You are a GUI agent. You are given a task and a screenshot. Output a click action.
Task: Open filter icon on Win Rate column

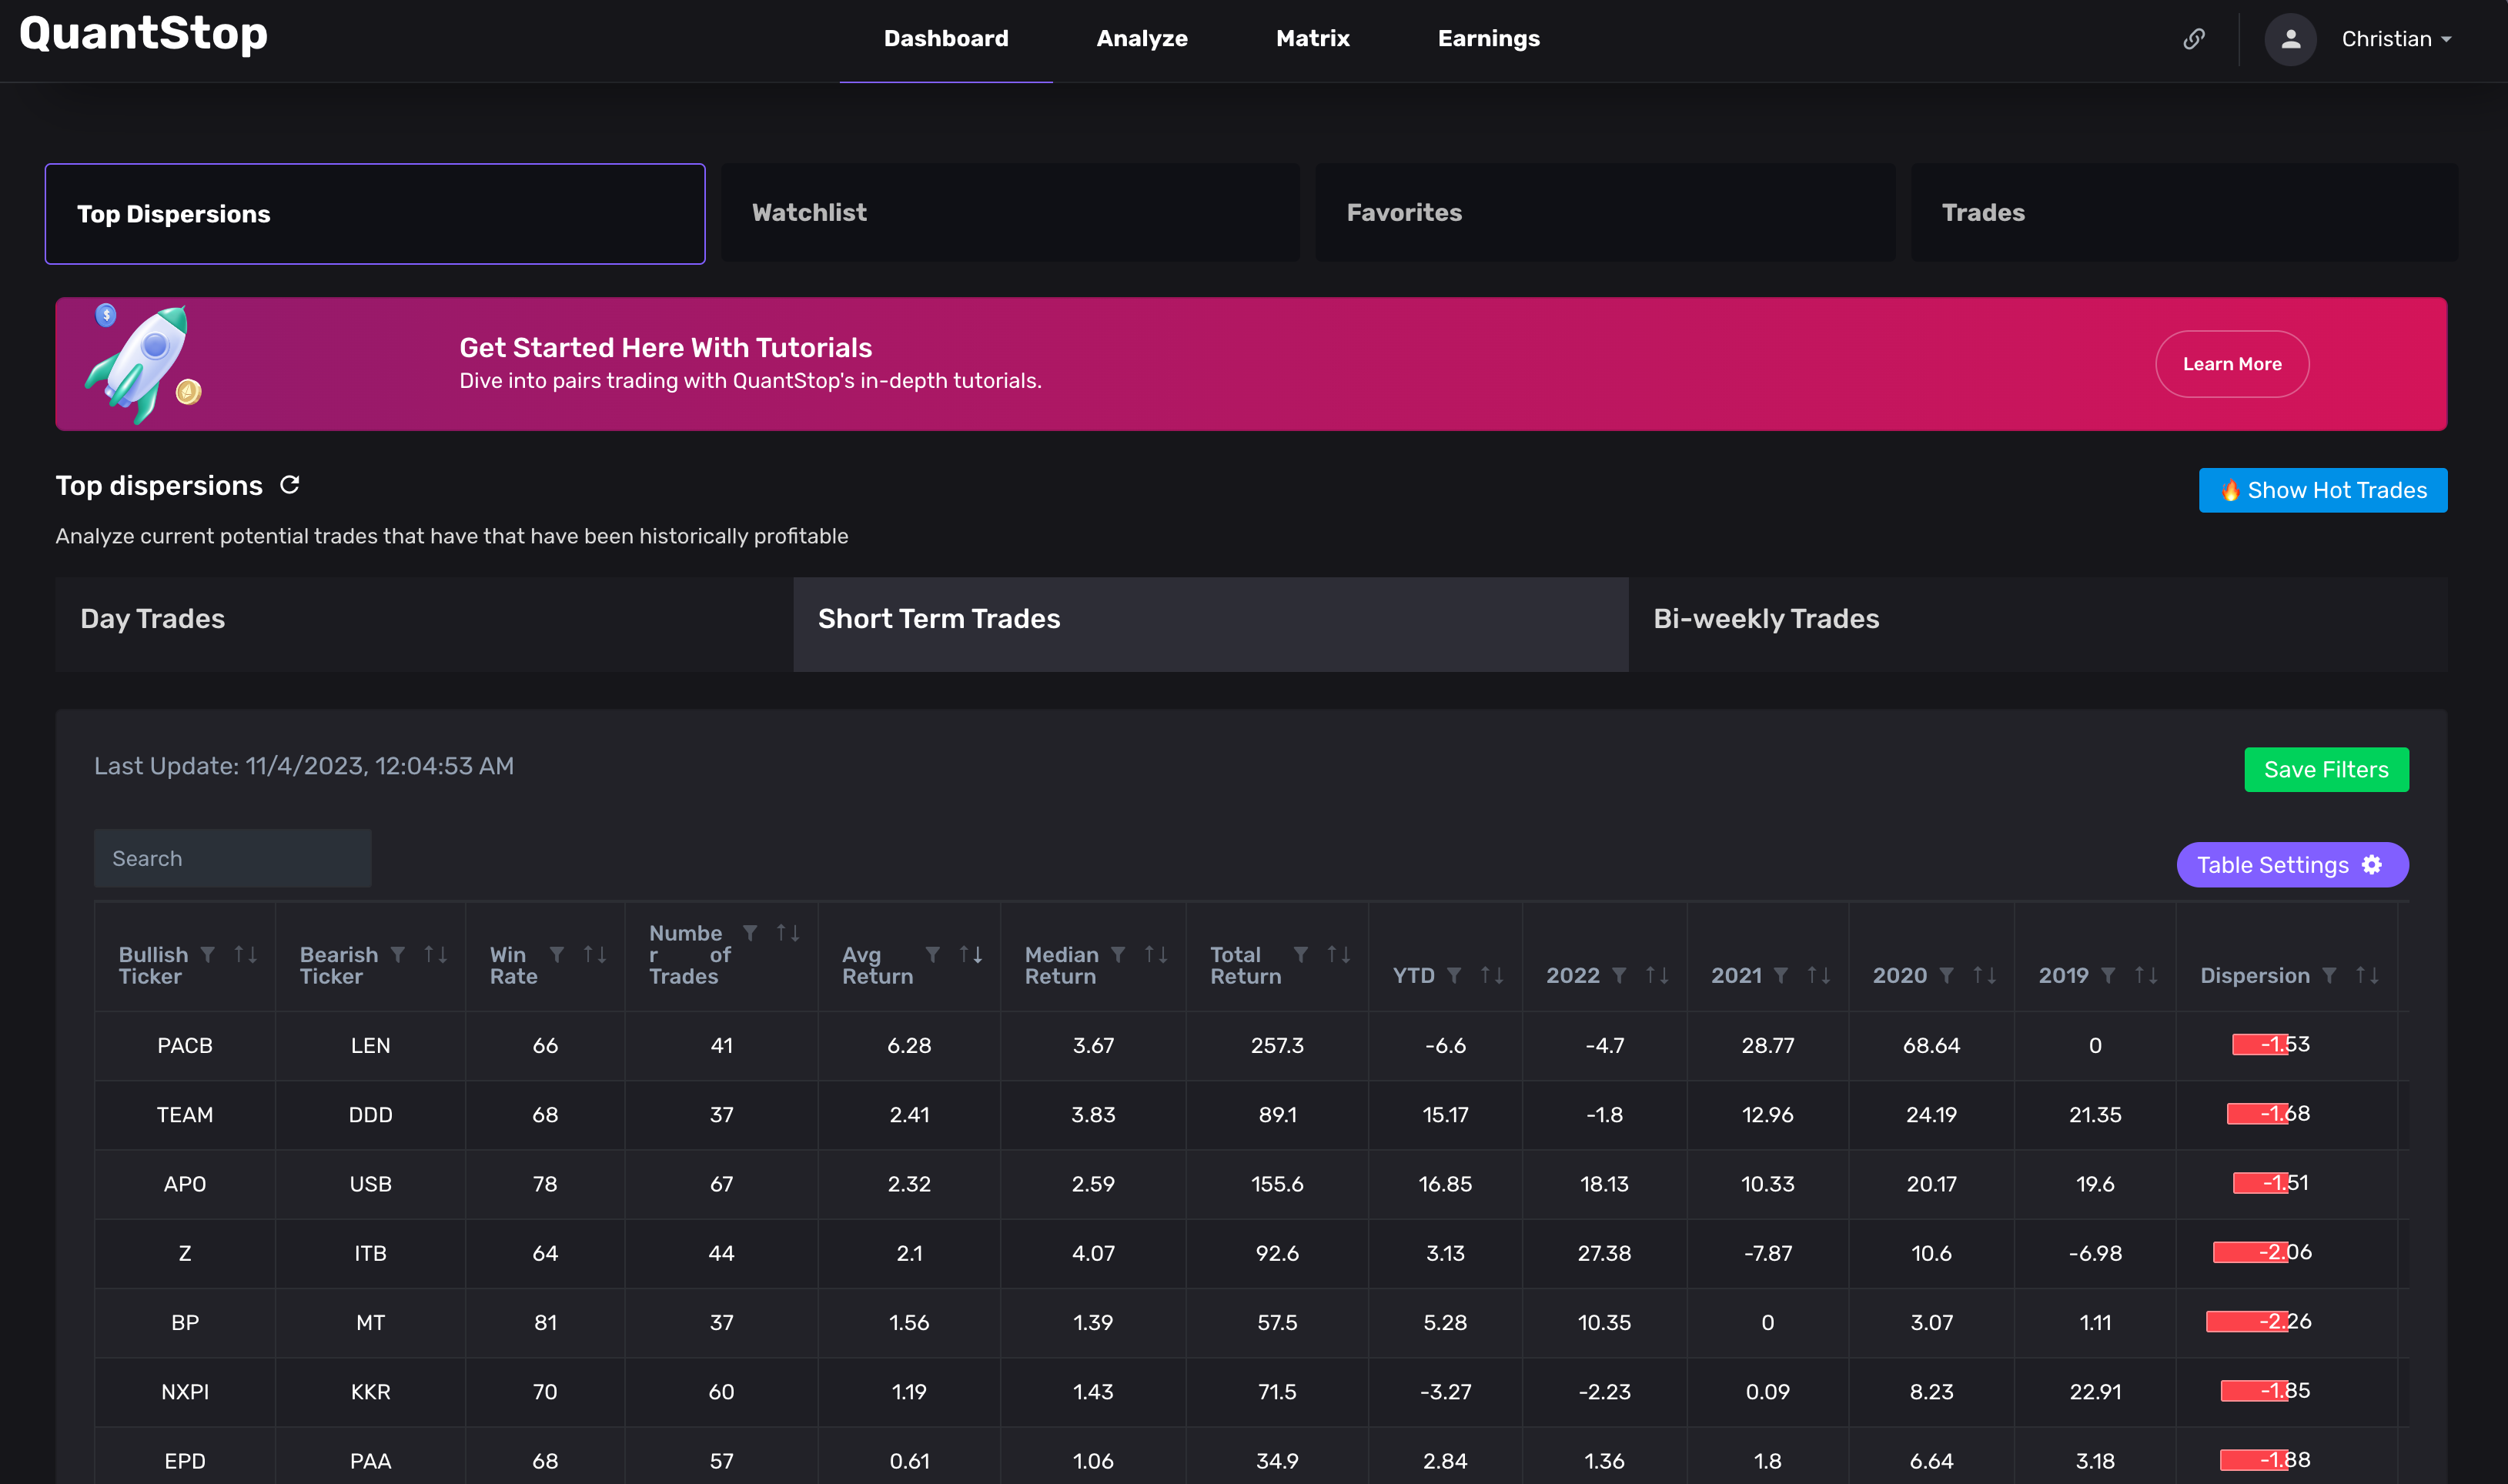pyautogui.click(x=557, y=955)
